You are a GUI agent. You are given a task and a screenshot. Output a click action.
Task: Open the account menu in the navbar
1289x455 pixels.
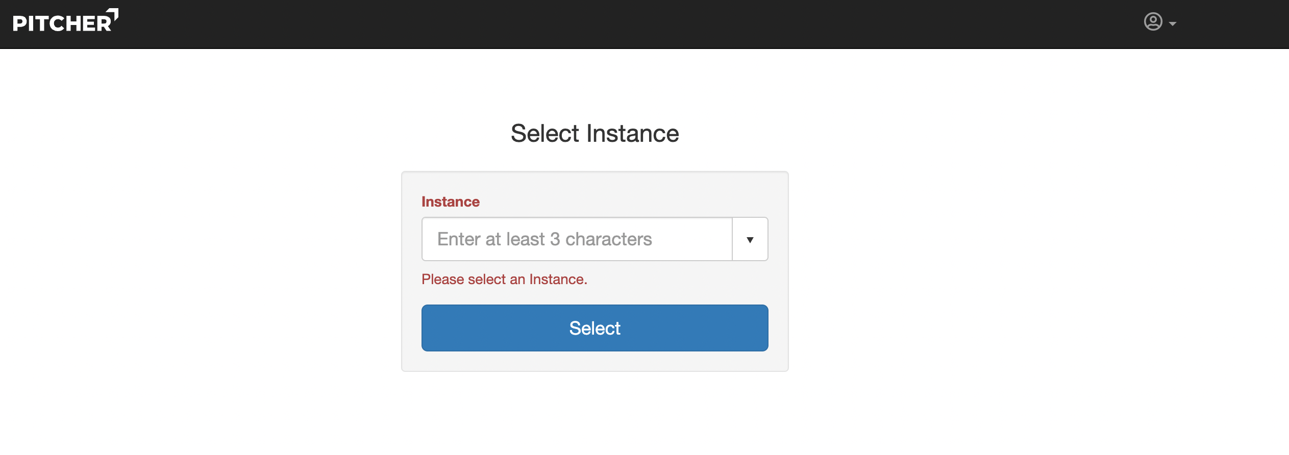[1160, 22]
